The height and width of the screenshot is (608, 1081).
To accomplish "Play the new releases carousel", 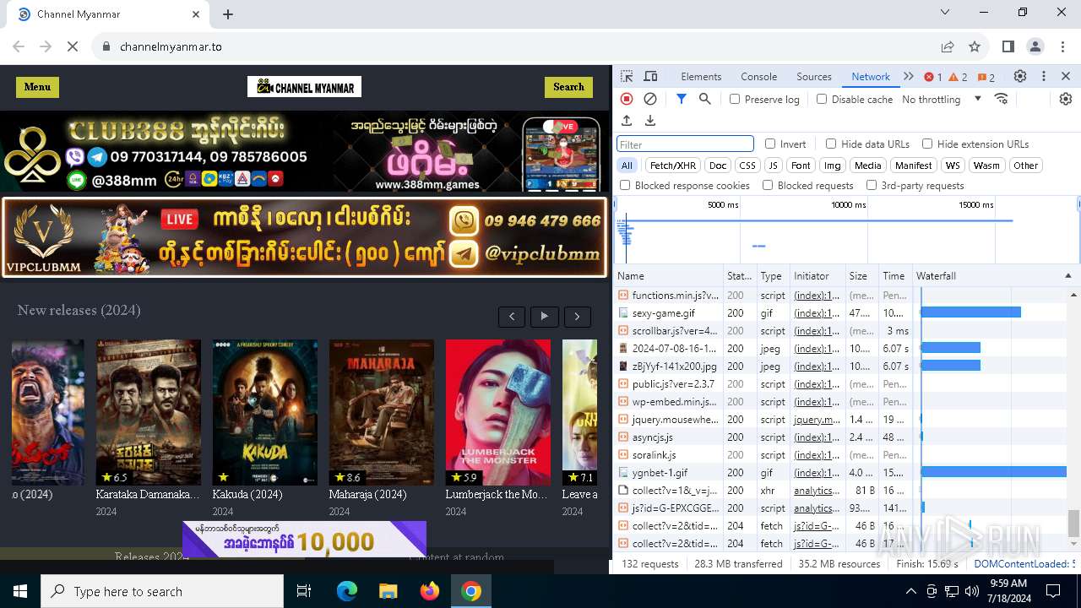I will point(544,317).
